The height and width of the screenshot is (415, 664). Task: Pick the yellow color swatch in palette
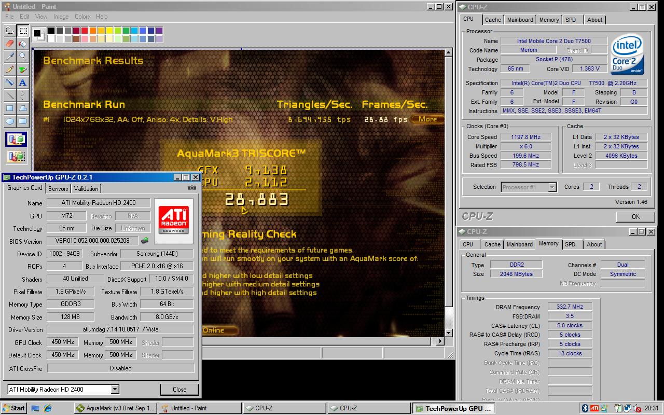pyautogui.click(x=109, y=31)
